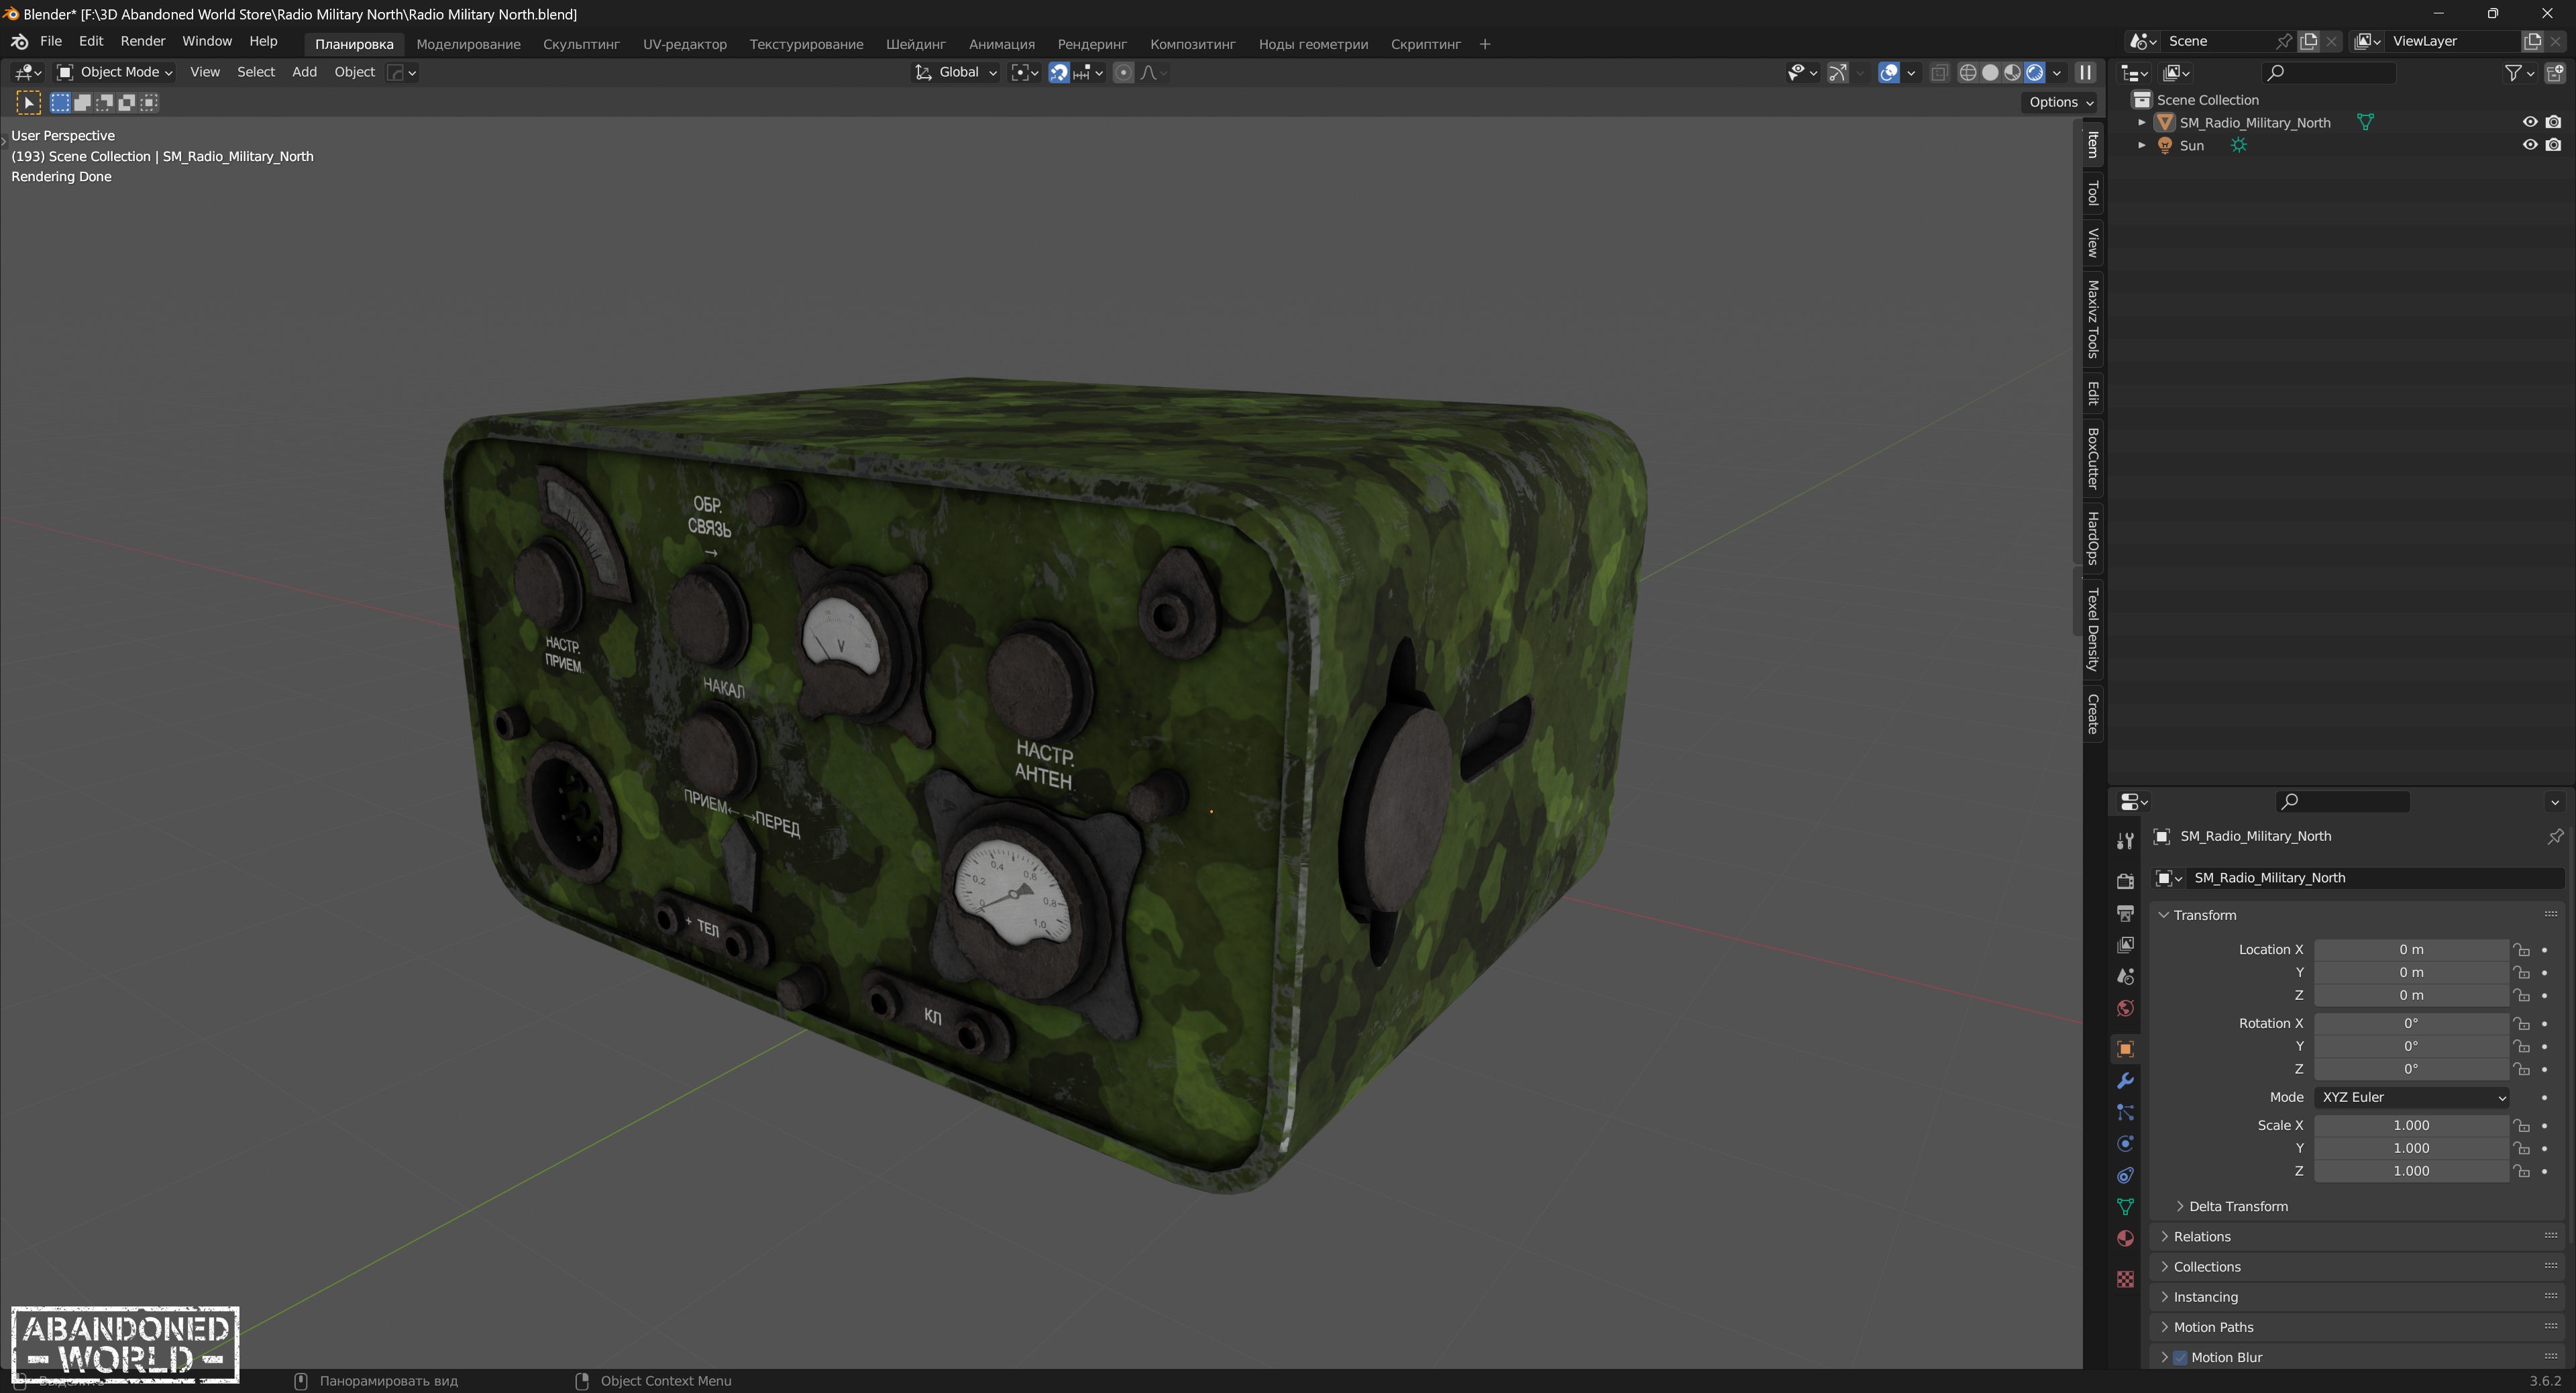Viewport: 2576px width, 1393px height.
Task: Set selection mode to extend icon
Action: (83, 102)
